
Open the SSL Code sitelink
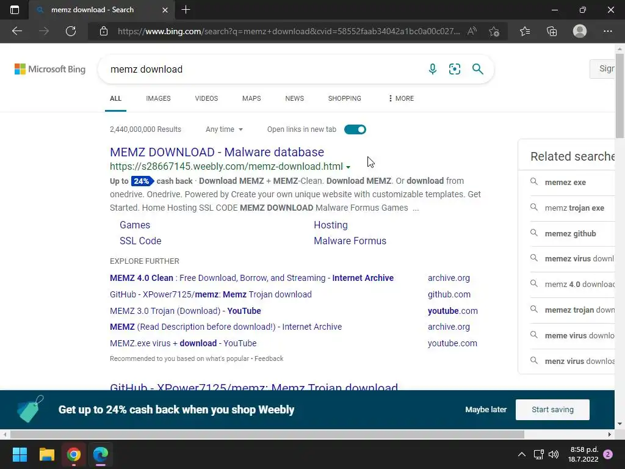(x=140, y=241)
